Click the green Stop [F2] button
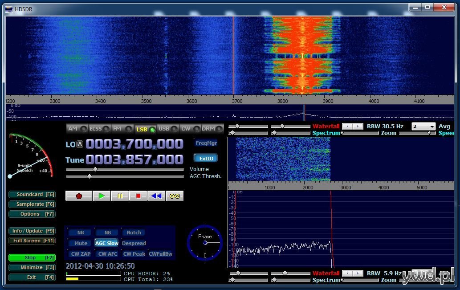 32,258
